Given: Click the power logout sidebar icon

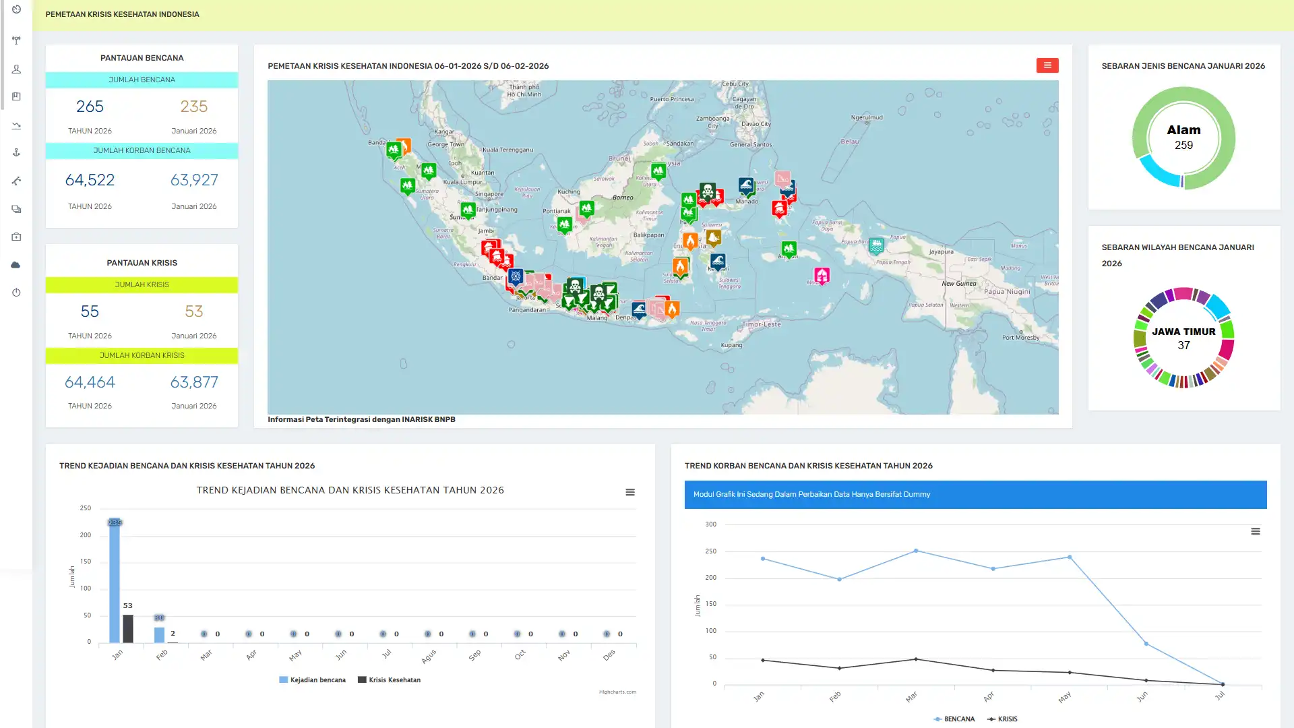Looking at the screenshot, I should click(16, 293).
